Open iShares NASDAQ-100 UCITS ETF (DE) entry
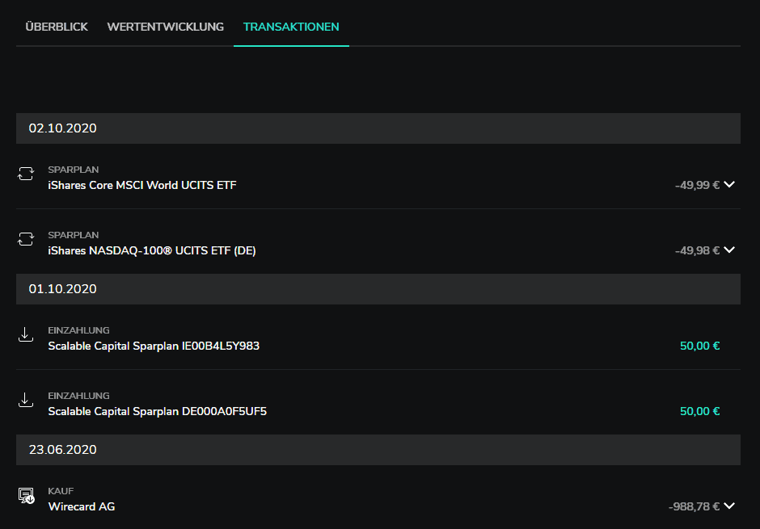 coord(378,242)
